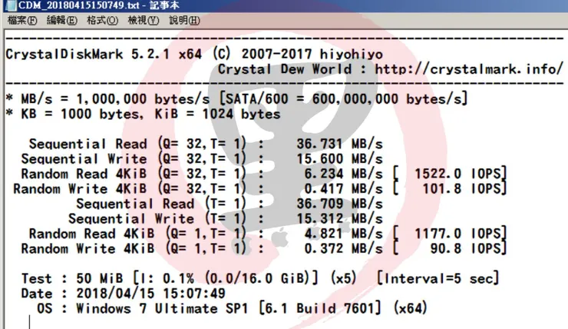Click the 36.731 MB/s sequential read value
This screenshot has height=329, width=568.
point(340,144)
